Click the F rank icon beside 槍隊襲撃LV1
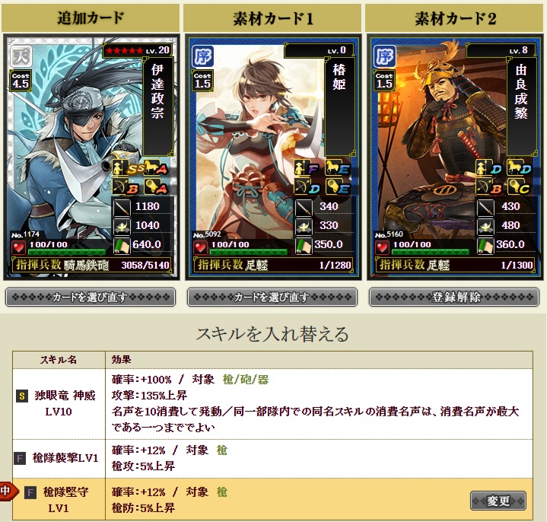The width and height of the screenshot is (547, 522). [x=20, y=458]
